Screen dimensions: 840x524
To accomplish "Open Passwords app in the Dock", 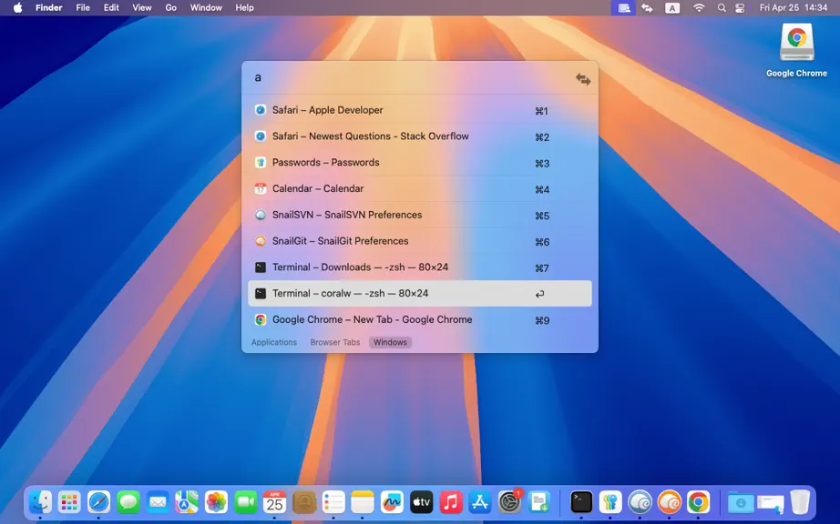I will pos(610,502).
